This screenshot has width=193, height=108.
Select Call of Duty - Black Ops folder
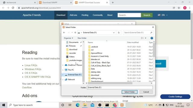click(100, 63)
